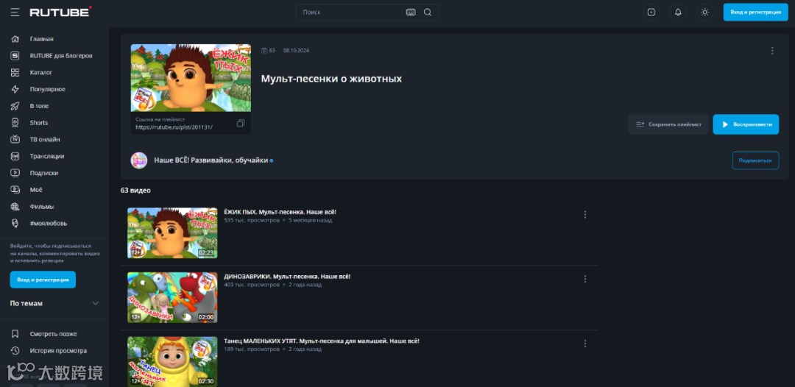The image size is (795, 387).
Task: Click the 63 видео count text
Action: click(135, 191)
